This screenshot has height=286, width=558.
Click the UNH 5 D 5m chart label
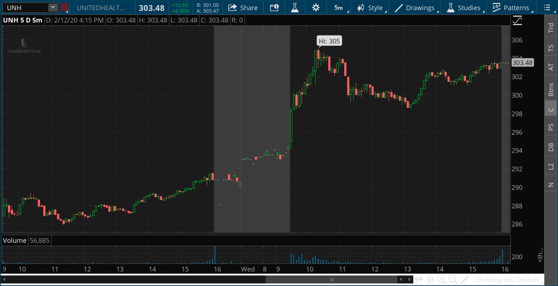point(23,20)
